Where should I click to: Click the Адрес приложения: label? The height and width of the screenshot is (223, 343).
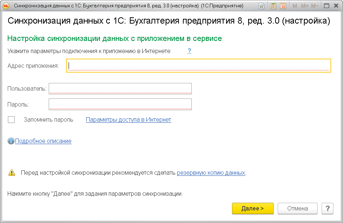pyautogui.click(x=33, y=66)
